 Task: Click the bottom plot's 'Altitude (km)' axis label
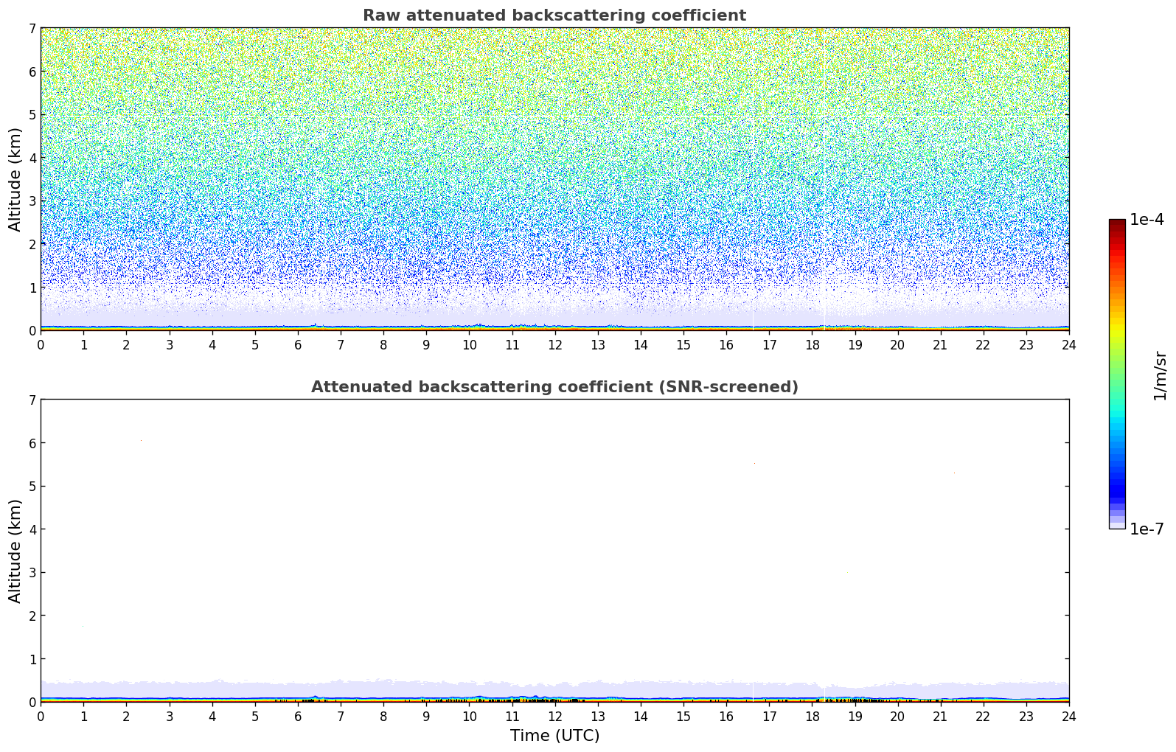(x=15, y=551)
